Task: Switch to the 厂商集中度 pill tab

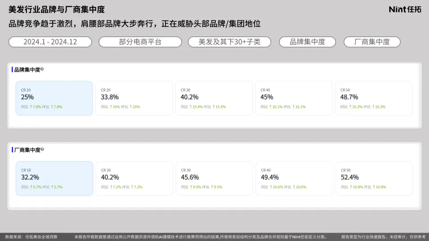Action: (372, 42)
